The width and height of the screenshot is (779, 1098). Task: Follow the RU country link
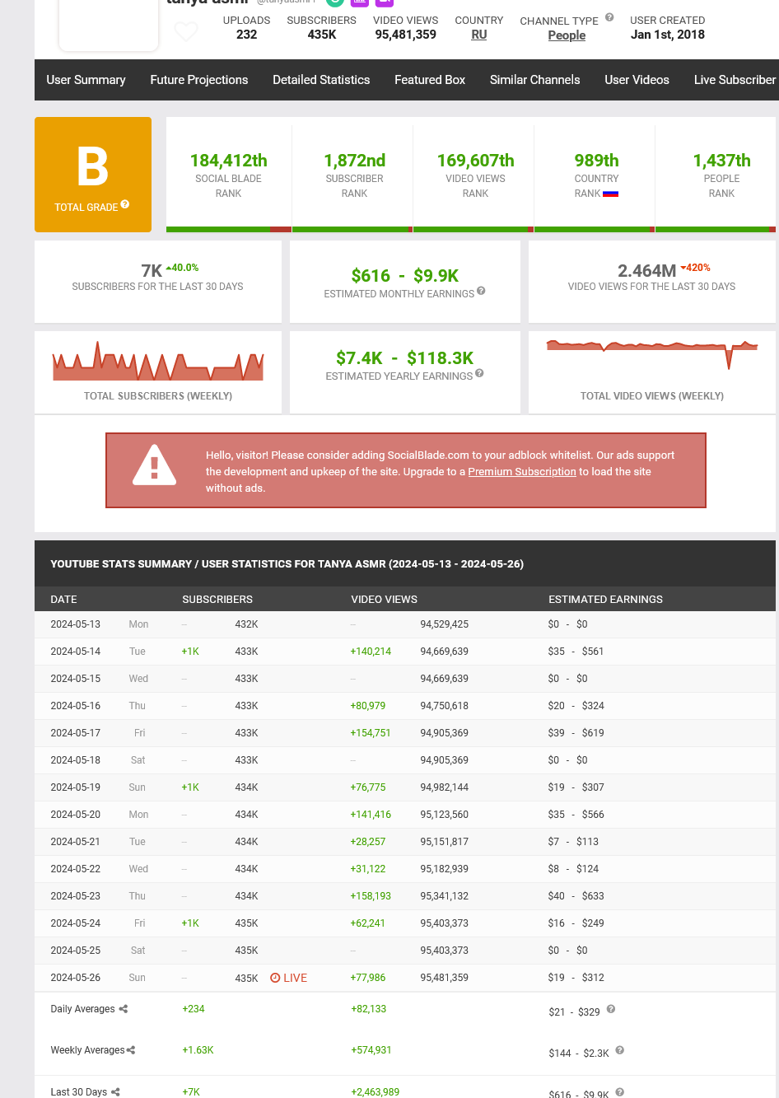click(479, 35)
